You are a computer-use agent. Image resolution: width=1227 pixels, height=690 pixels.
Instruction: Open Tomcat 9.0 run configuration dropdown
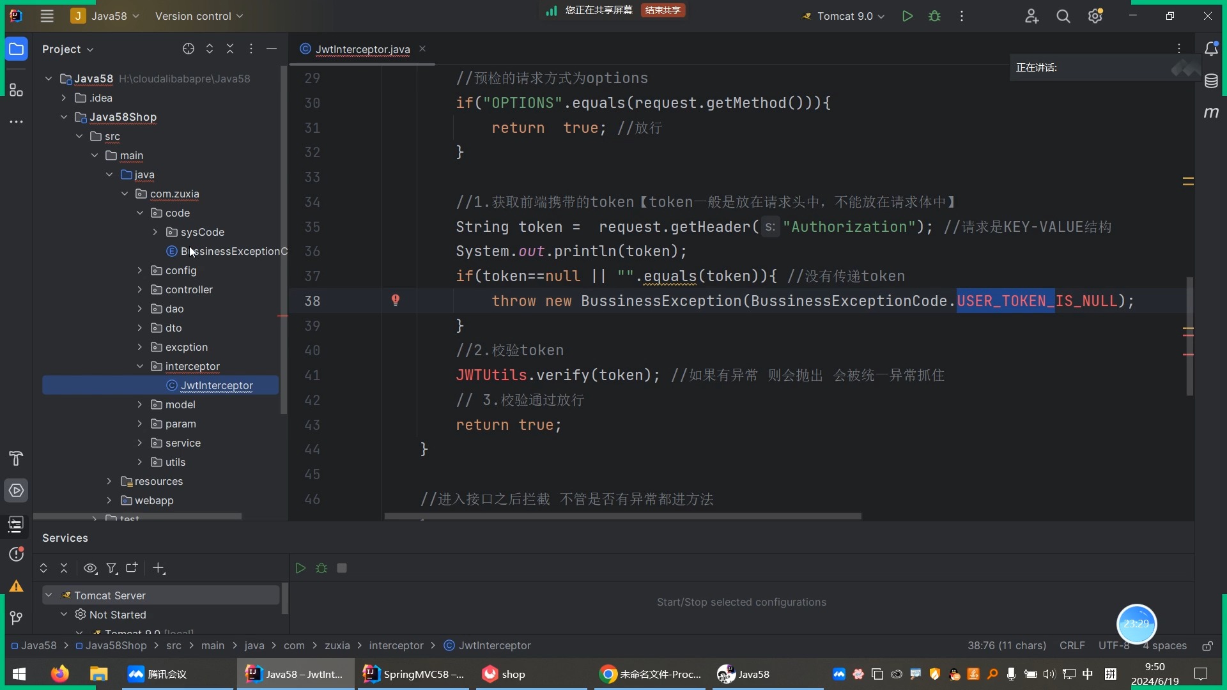pyautogui.click(x=844, y=16)
